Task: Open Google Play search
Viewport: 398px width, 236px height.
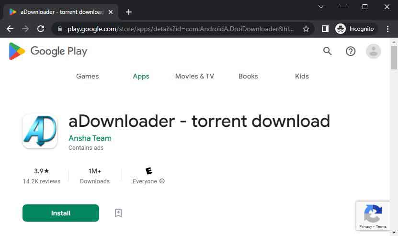Action: (x=328, y=51)
